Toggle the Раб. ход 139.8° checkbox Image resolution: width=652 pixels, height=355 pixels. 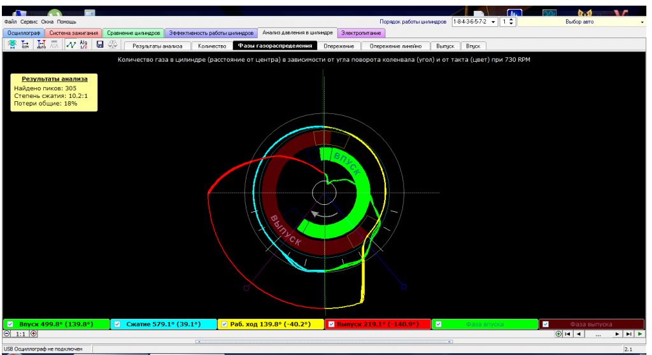[224, 324]
